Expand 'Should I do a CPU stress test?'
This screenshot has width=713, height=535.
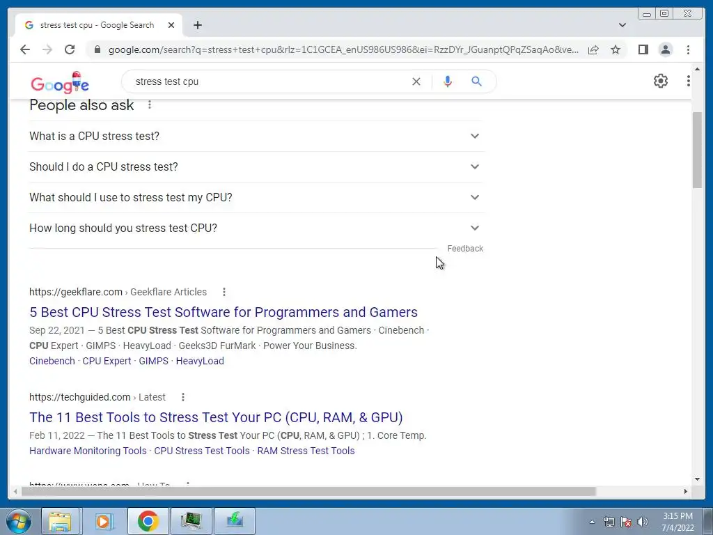tap(256, 167)
